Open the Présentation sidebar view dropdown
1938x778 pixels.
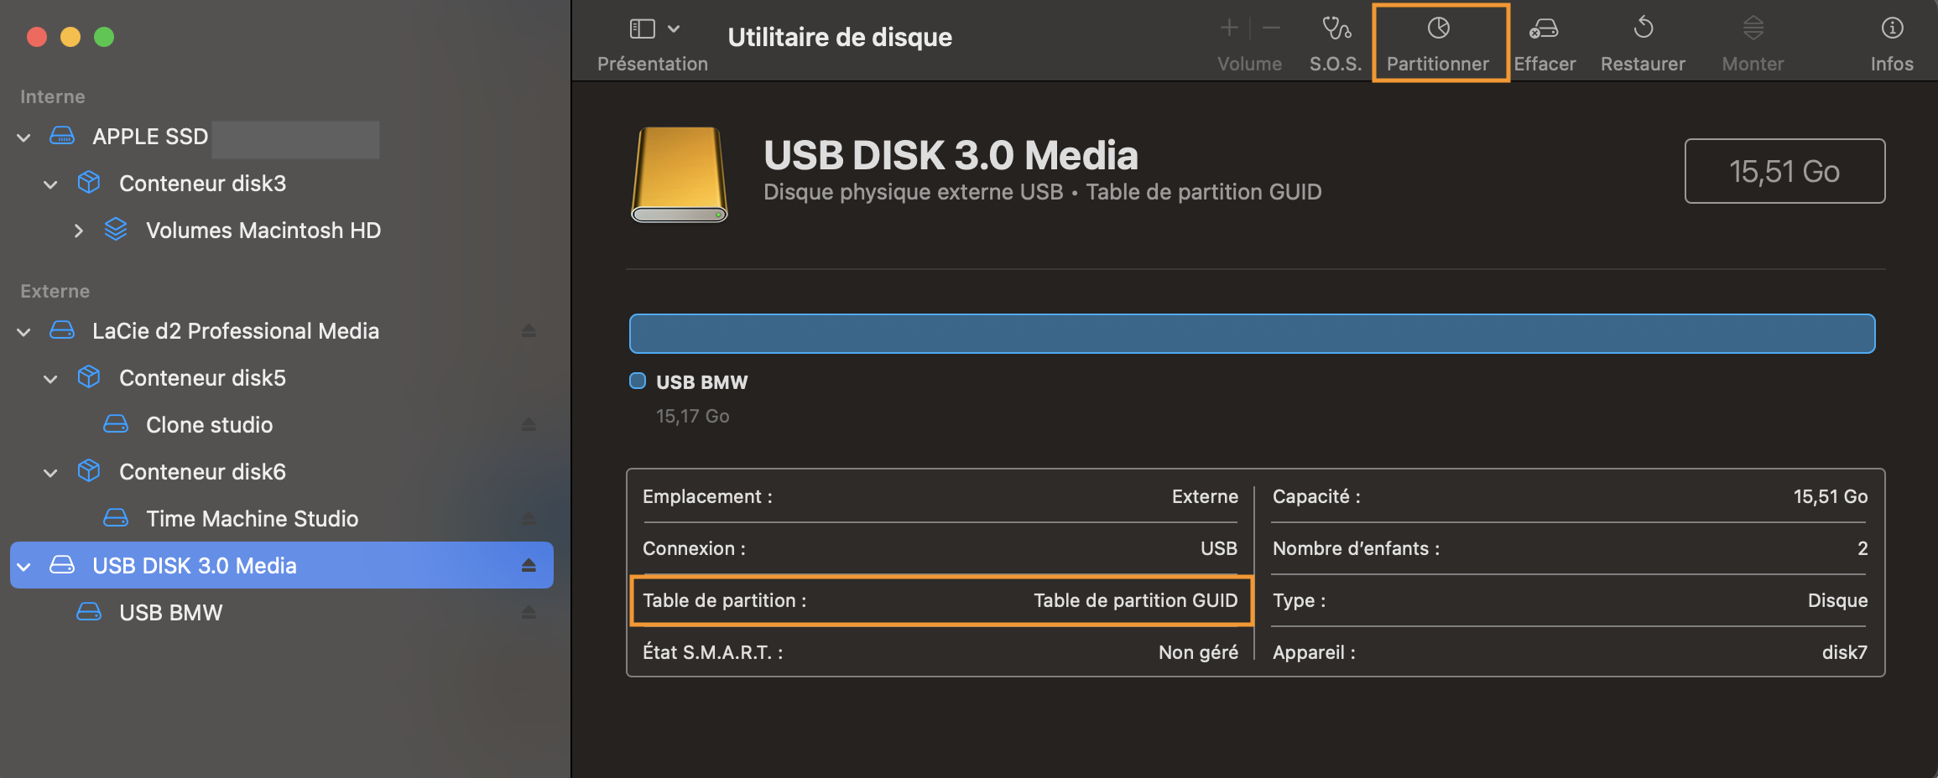(x=654, y=29)
